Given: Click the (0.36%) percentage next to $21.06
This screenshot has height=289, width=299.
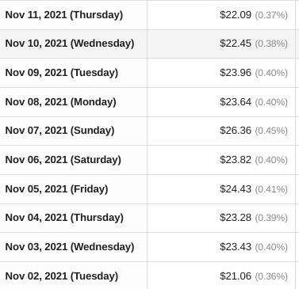Looking at the screenshot, I should (x=271, y=276).
